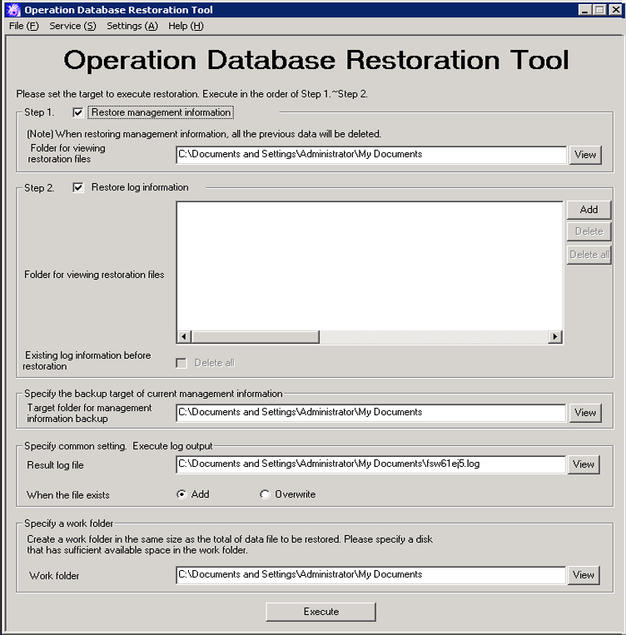The width and height of the screenshot is (626, 635).
Task: Click the left arrow of the list scrollbar
Action: (x=184, y=337)
